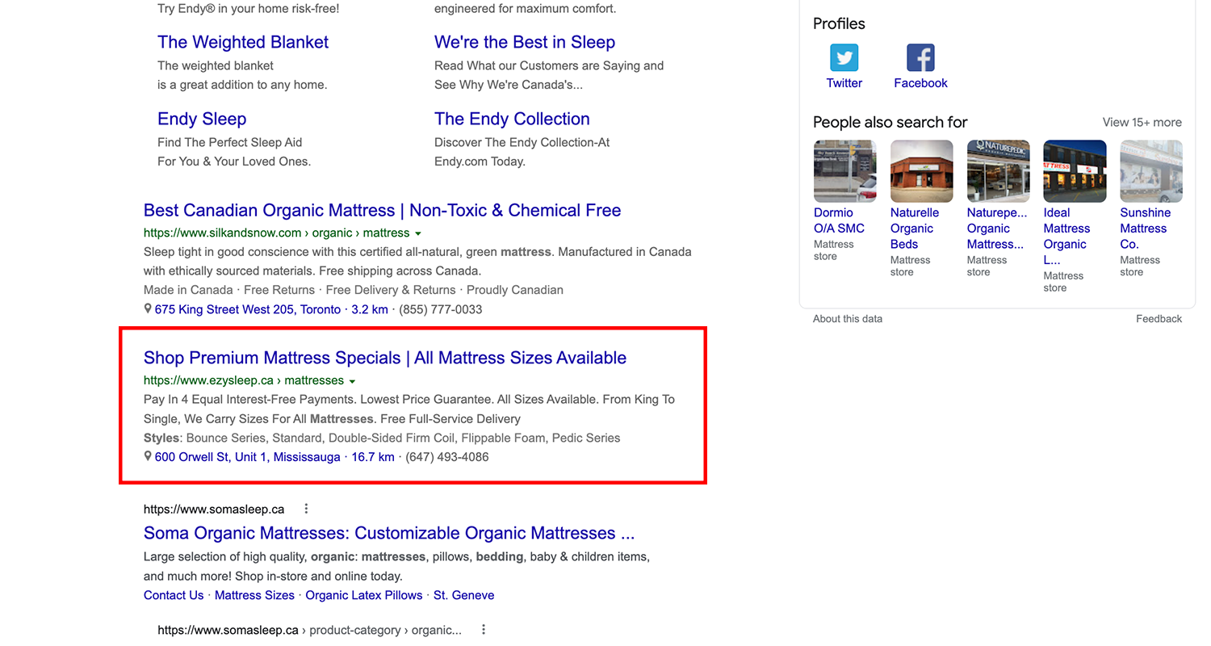Click the Feedback link

click(x=1159, y=319)
